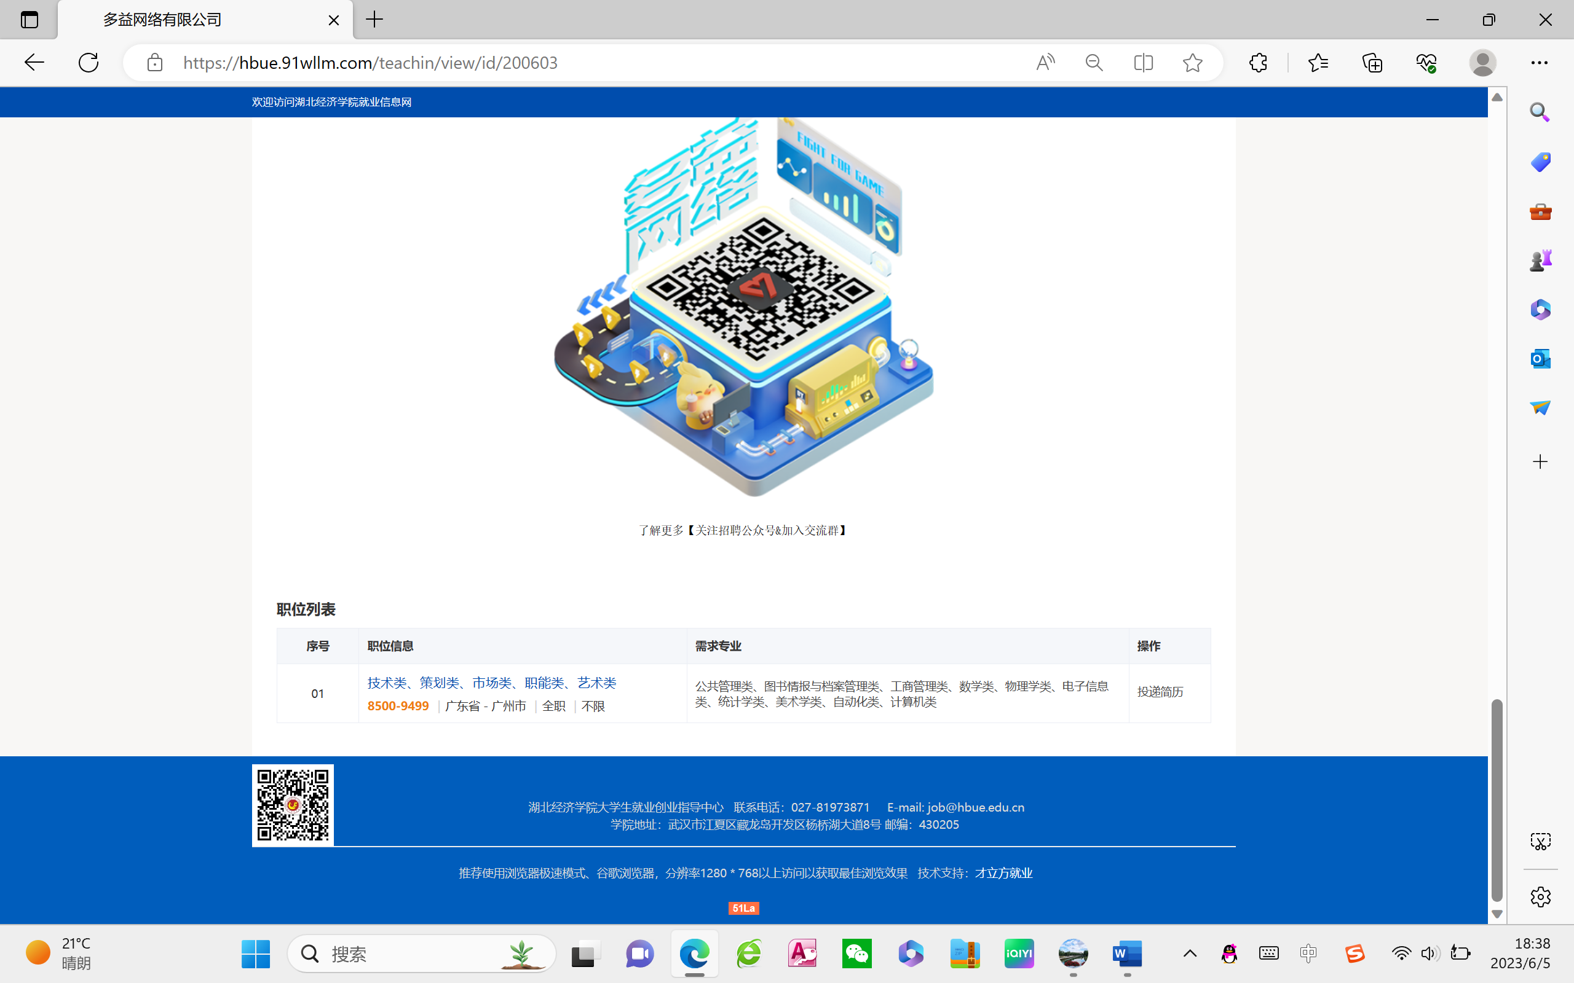The width and height of the screenshot is (1574, 983).
Task: Open Settings and more ellipsis menu
Action: (x=1539, y=63)
